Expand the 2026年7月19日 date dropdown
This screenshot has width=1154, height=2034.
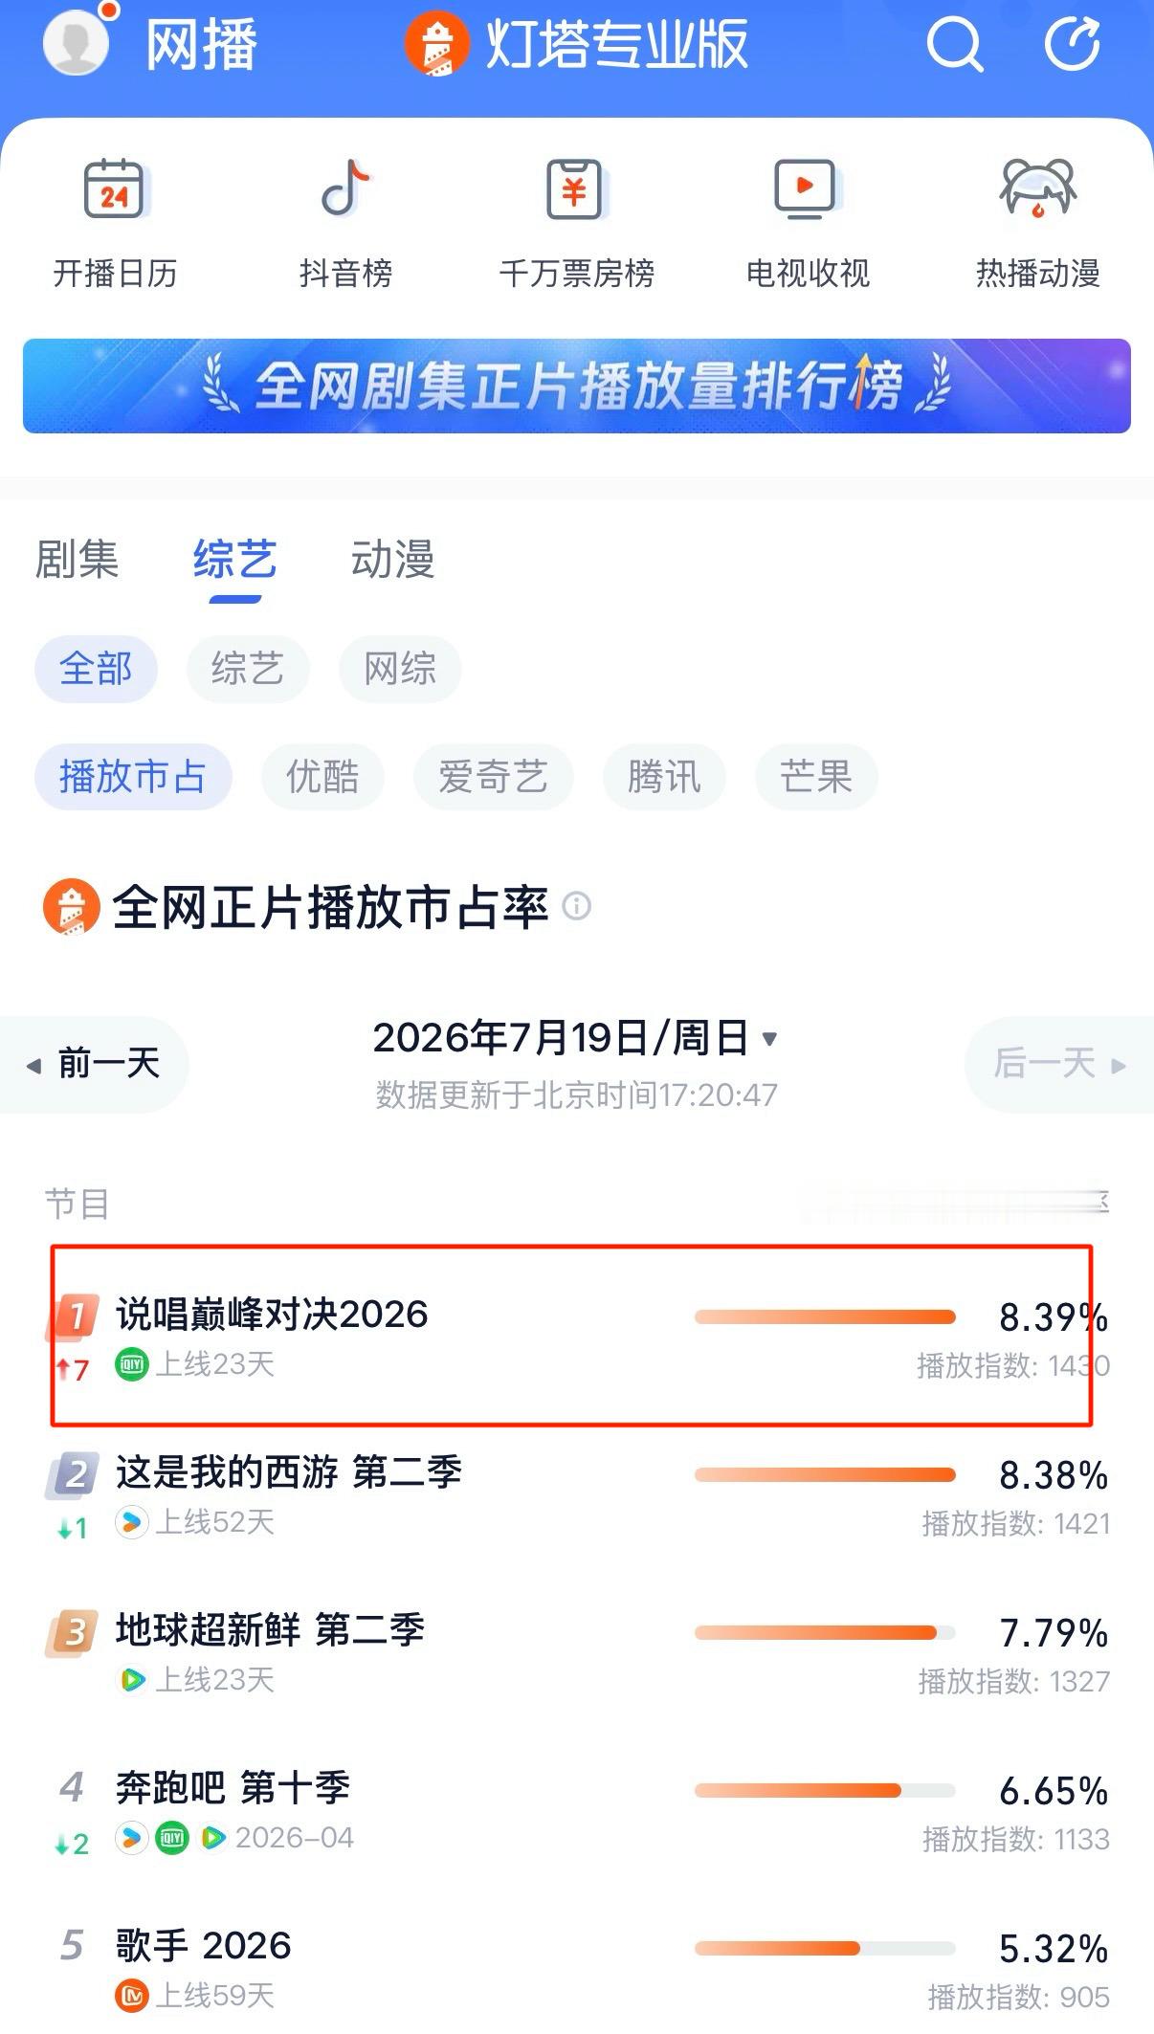pyautogui.click(x=576, y=1037)
